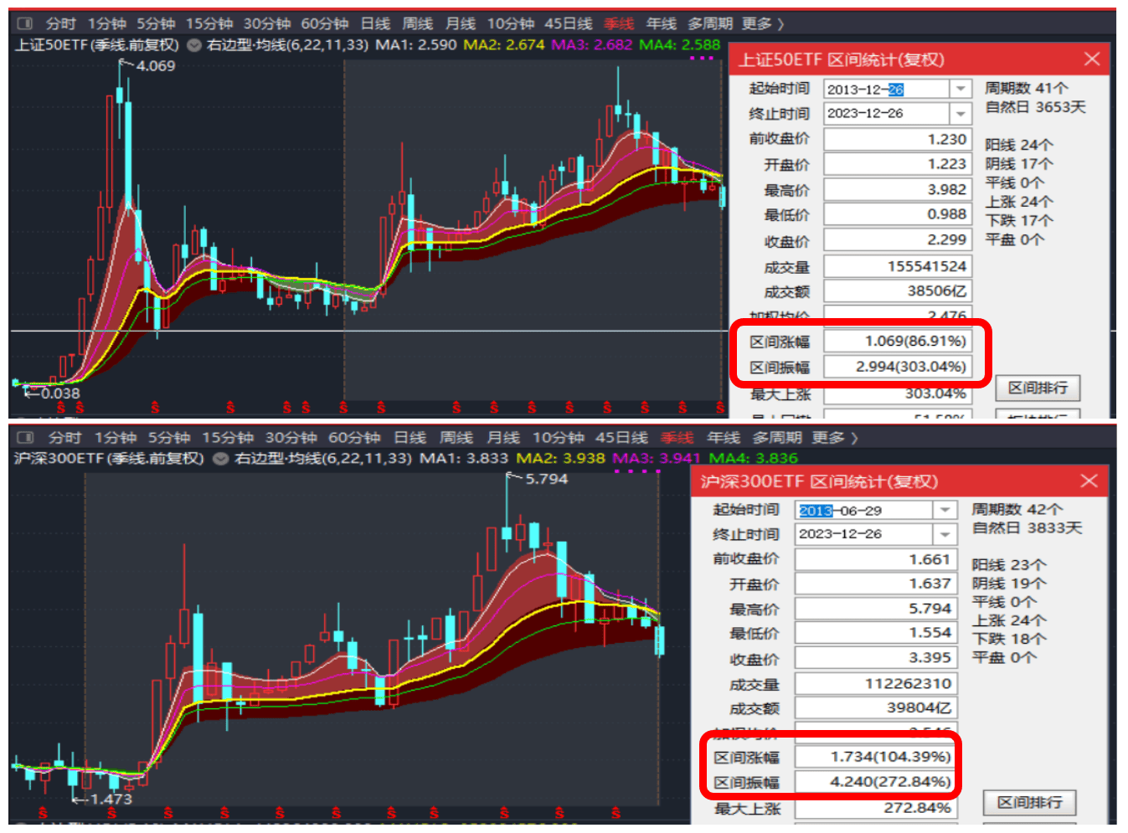Select 10分钟 period in top chart
The height and width of the screenshot is (833, 1128).
pos(511,23)
